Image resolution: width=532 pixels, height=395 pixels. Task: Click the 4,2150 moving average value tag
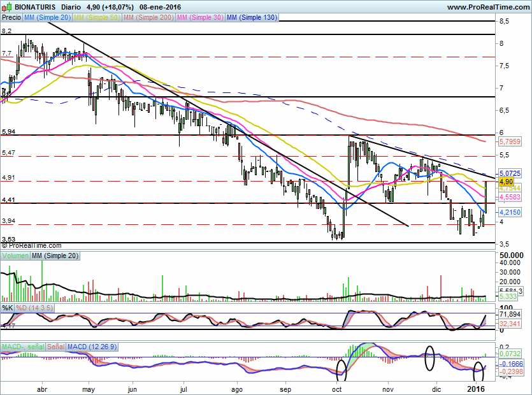click(x=510, y=212)
